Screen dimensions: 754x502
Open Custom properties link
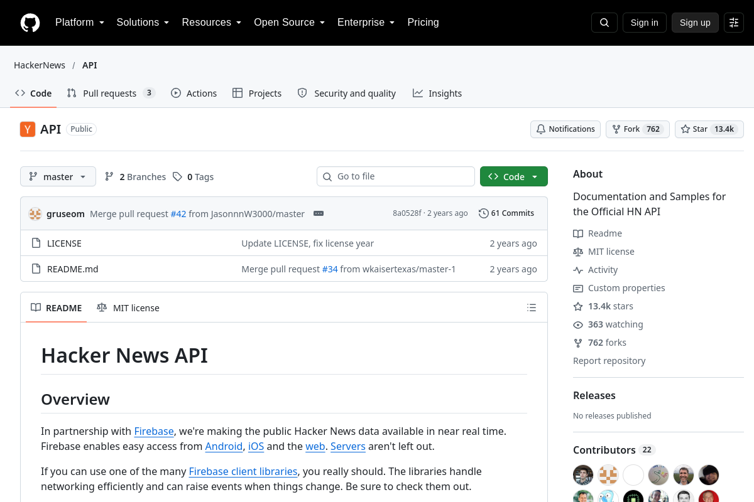[619, 288]
